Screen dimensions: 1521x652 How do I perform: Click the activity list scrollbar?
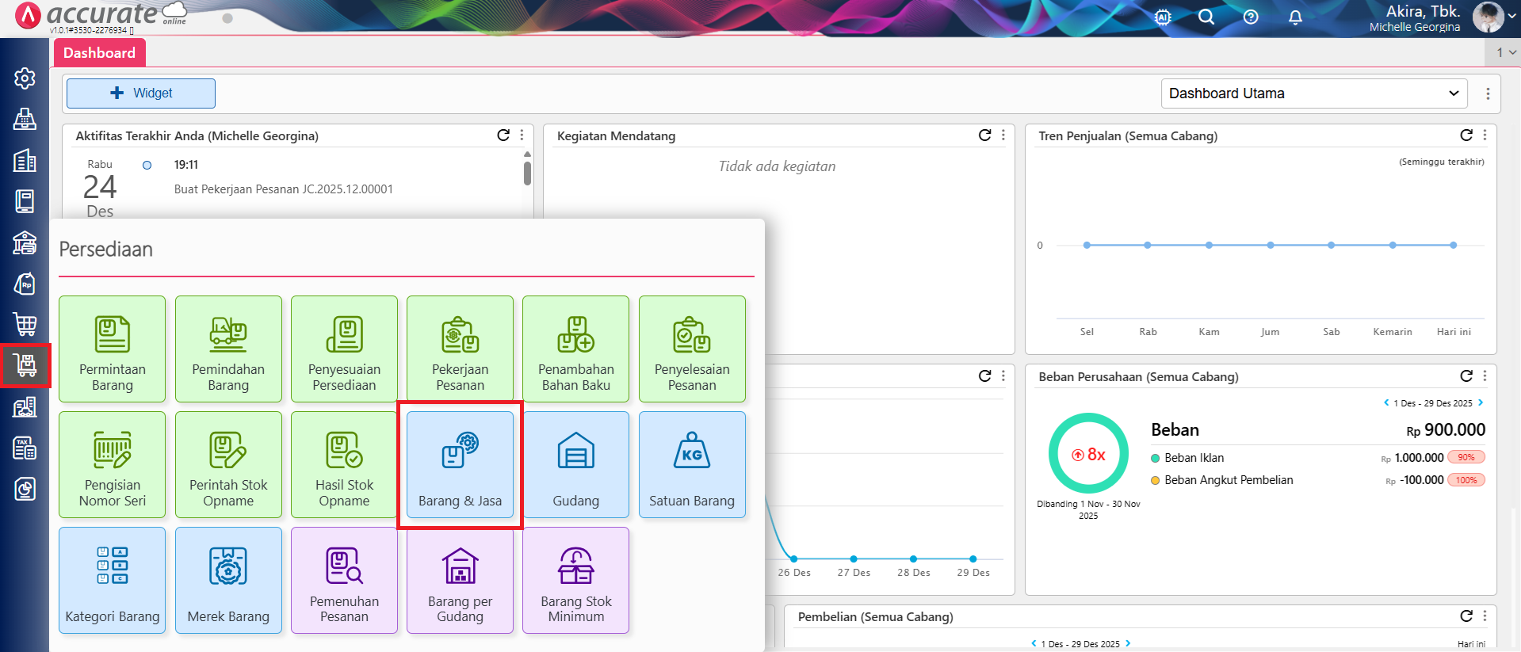(x=527, y=173)
